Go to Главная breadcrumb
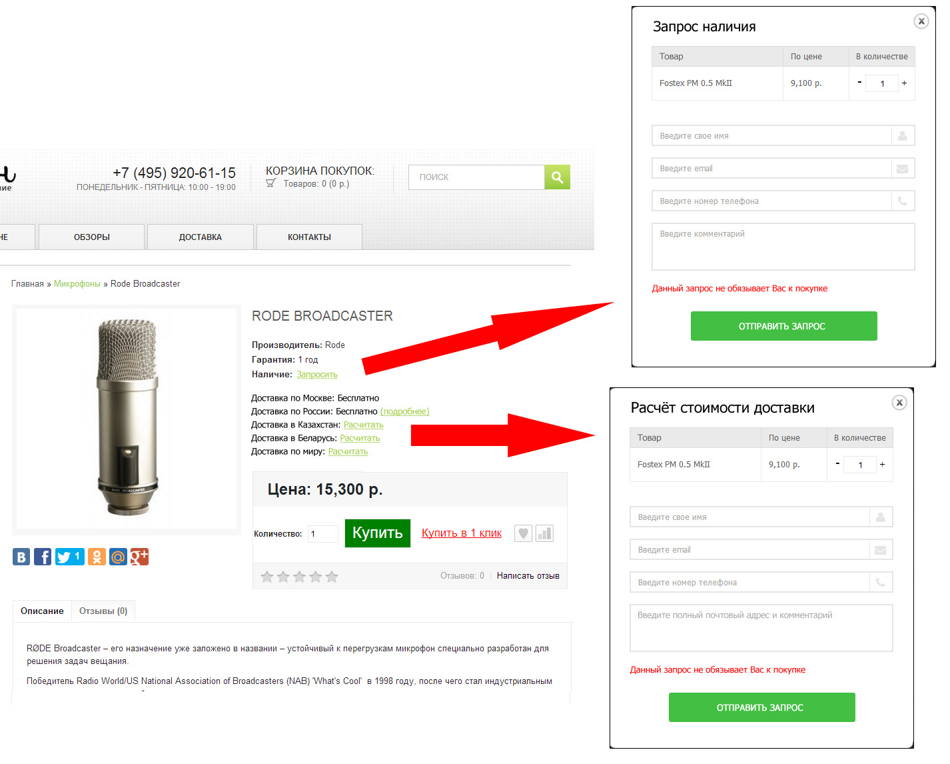Screen dimensions: 950x764 tap(27, 284)
